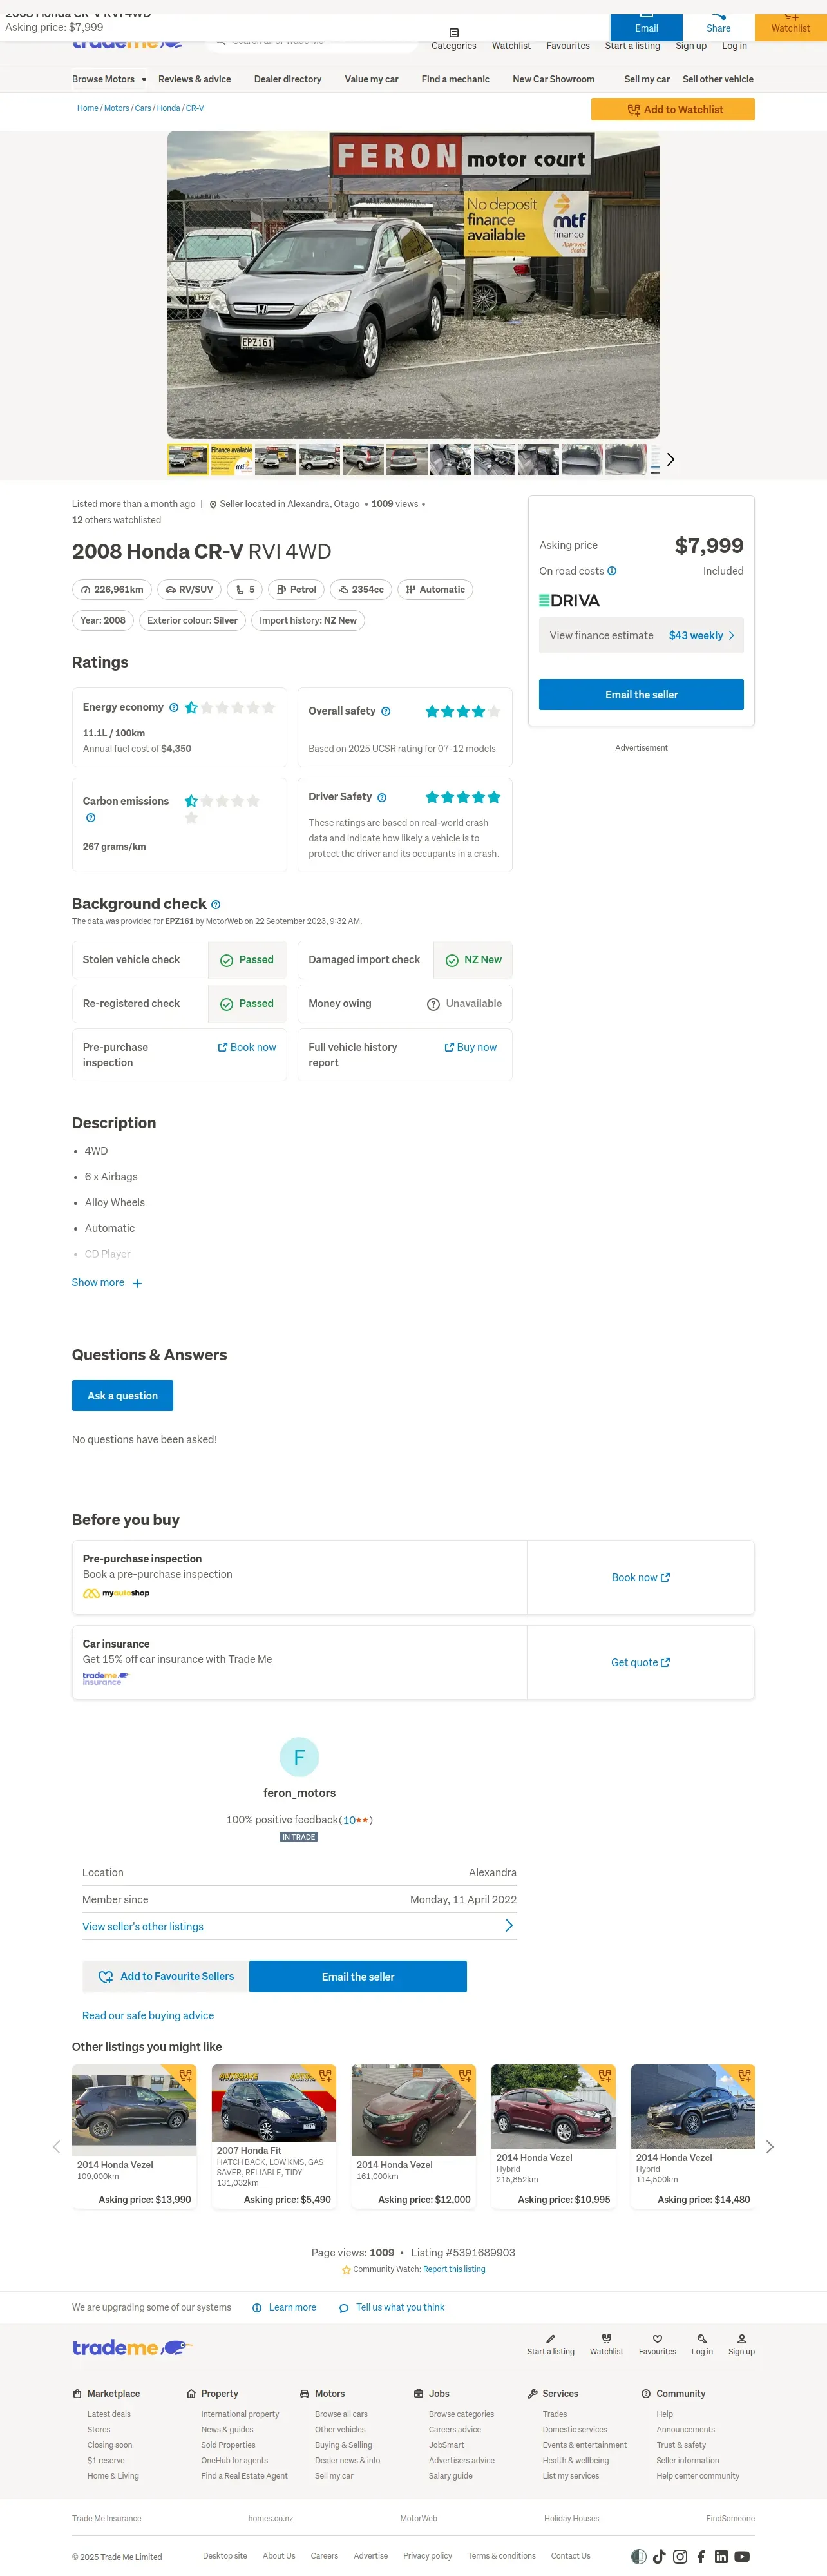Click Book now link in Background check
Image resolution: width=827 pixels, height=2576 pixels.
247,1047
